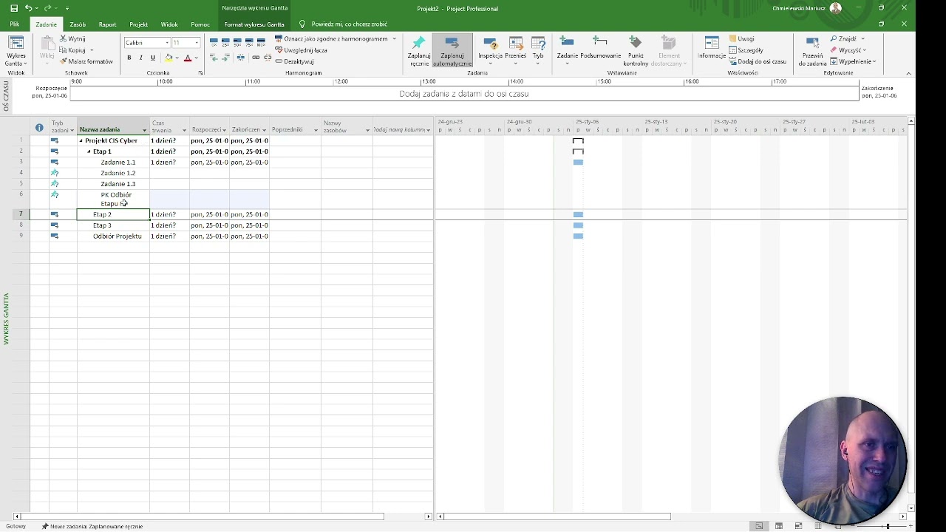
Task: Open the Wykres Gantta view button
Action: [x=16, y=51]
